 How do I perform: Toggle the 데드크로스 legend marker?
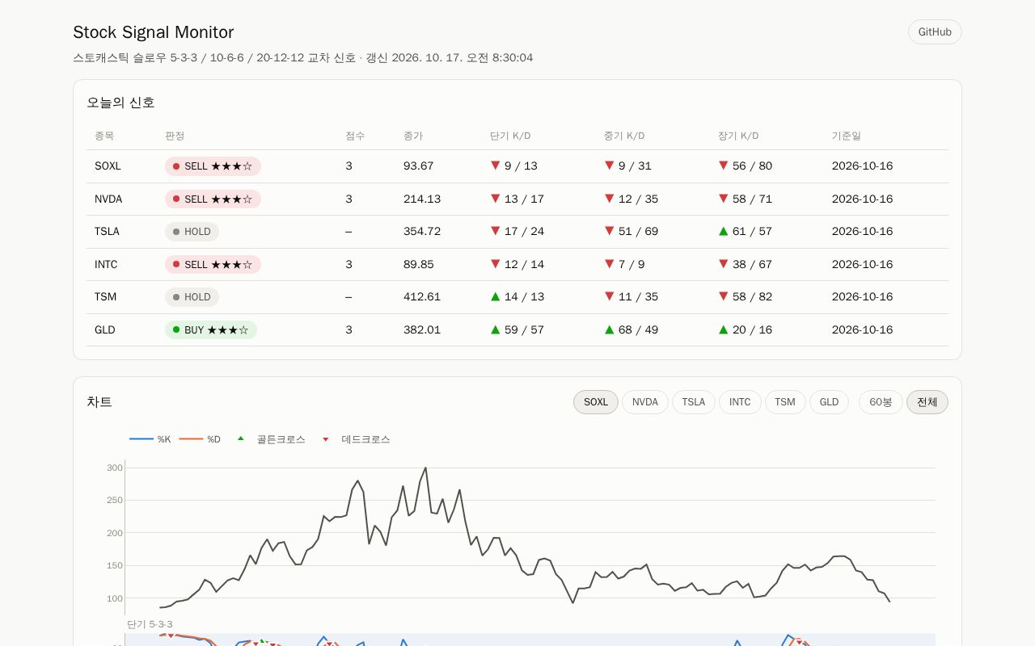coord(356,439)
